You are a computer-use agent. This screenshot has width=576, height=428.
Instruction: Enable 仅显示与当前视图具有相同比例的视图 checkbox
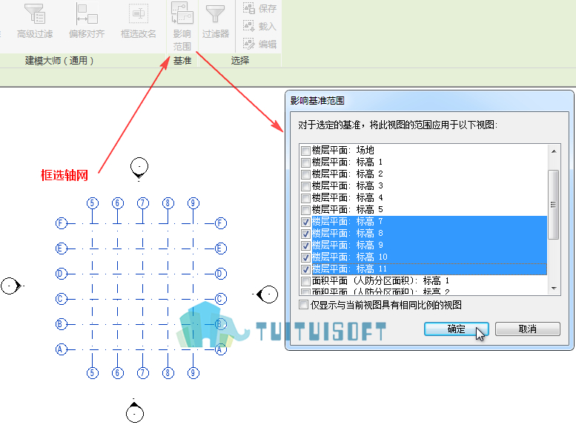pyautogui.click(x=303, y=305)
